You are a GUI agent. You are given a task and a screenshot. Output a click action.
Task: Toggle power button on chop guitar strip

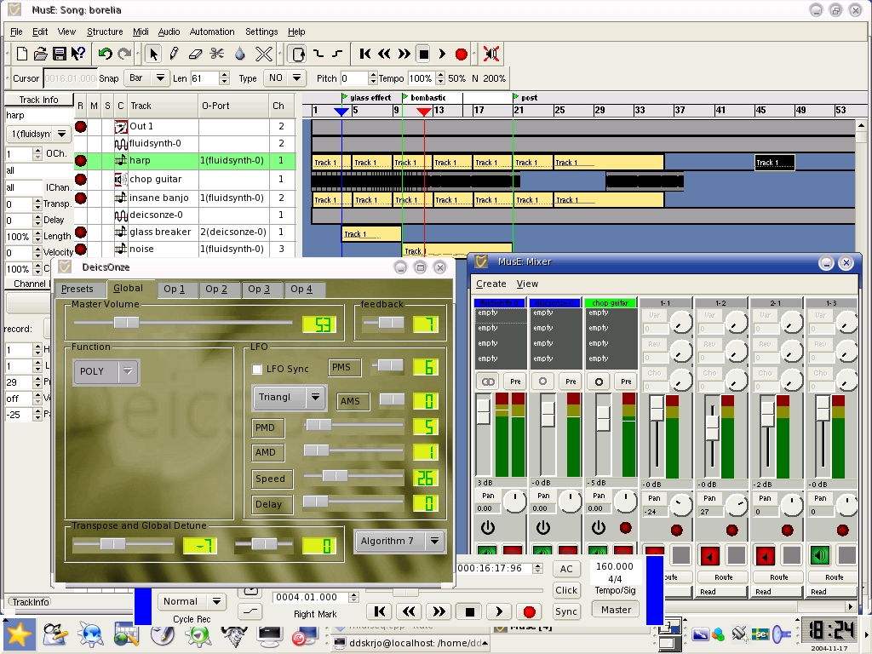[x=599, y=528]
